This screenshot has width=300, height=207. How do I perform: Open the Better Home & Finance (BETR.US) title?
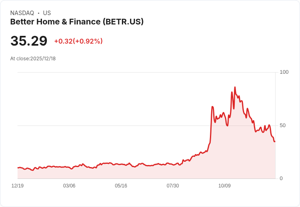(77, 22)
